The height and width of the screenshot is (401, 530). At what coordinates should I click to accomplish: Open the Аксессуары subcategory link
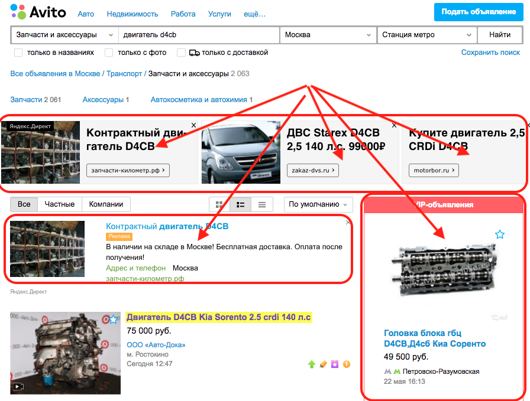(x=103, y=100)
